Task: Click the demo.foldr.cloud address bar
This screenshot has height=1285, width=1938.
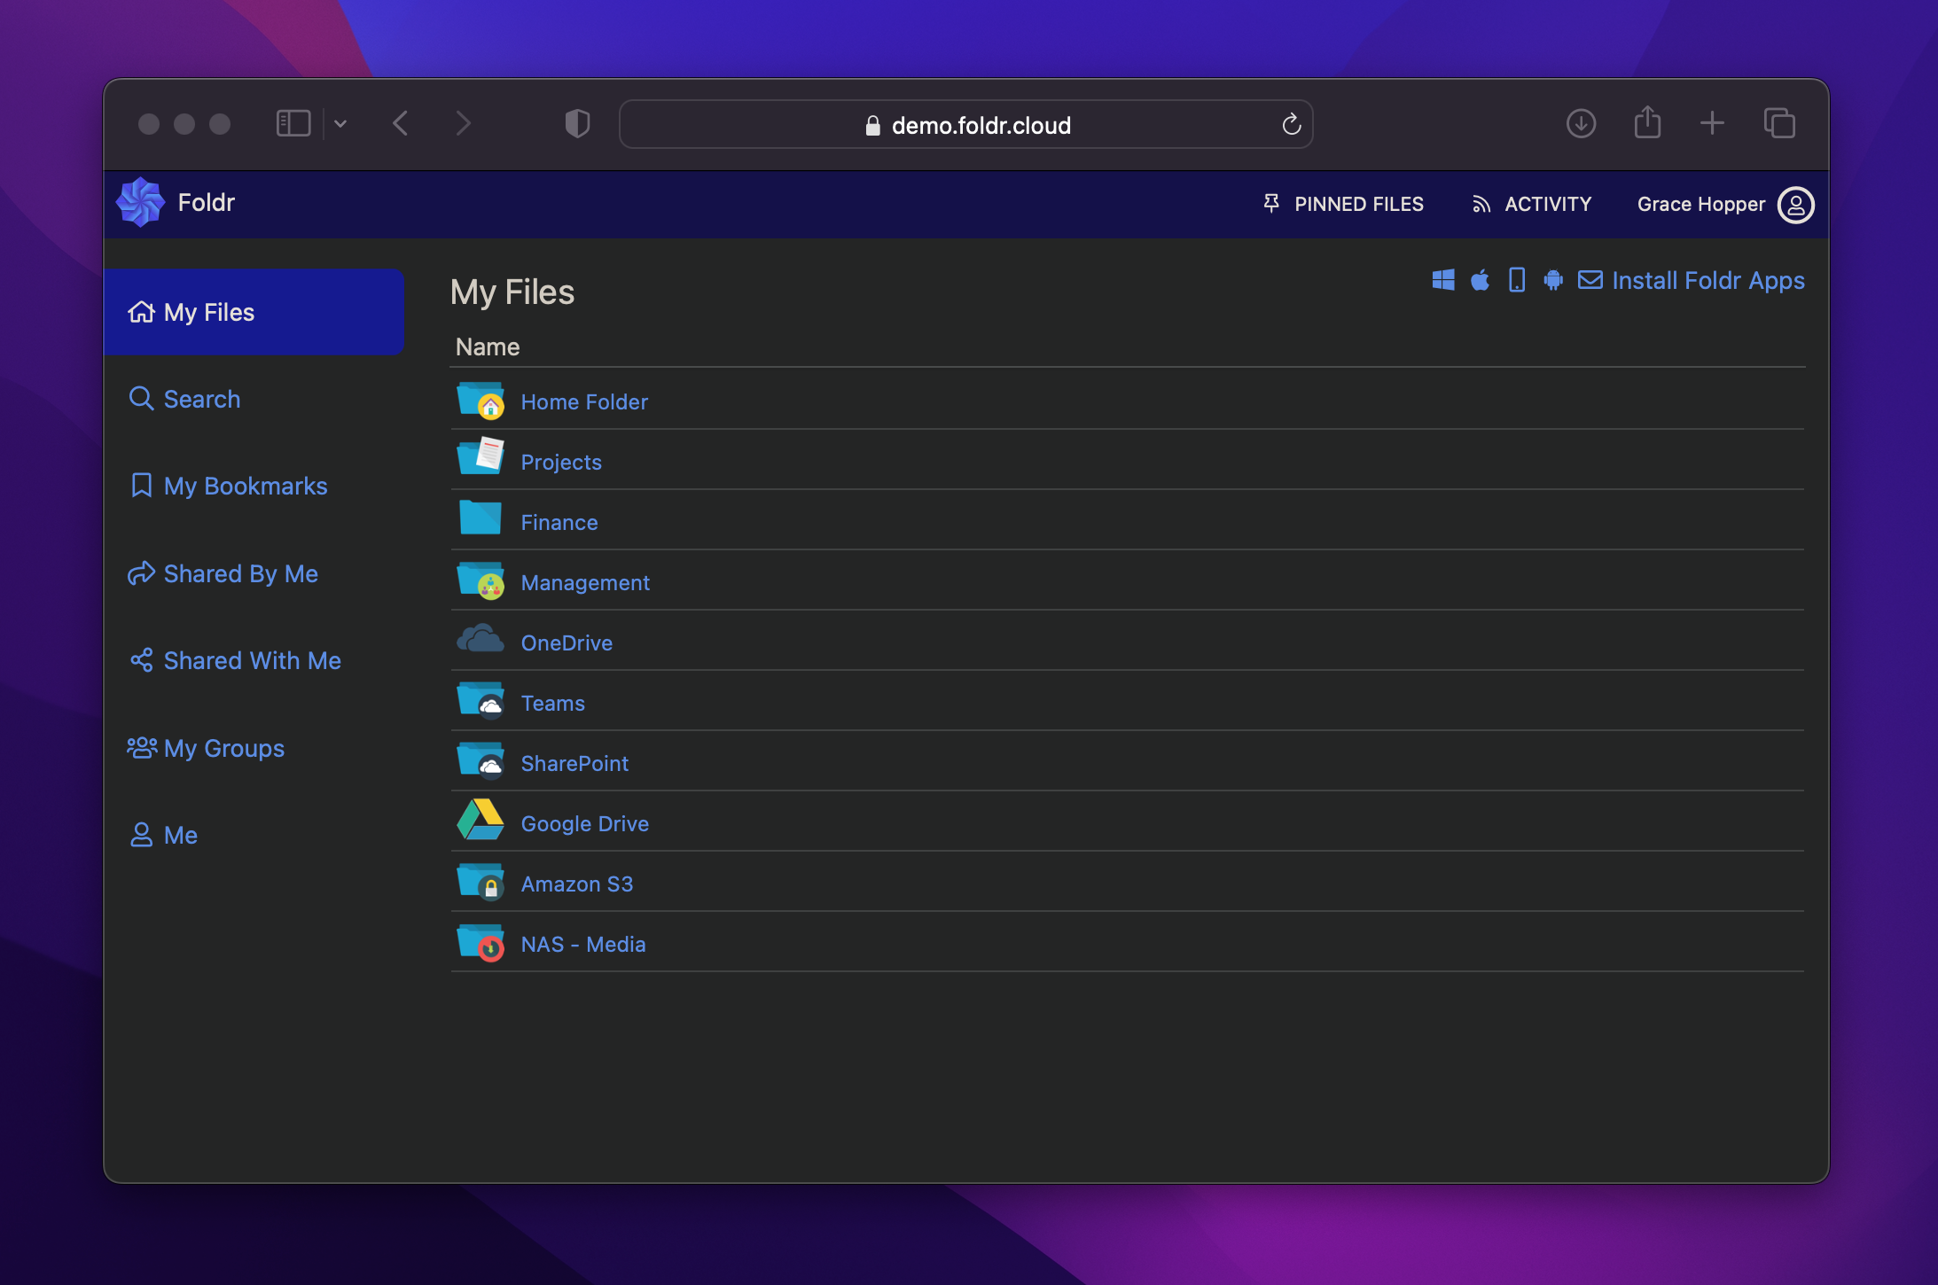Action: (x=966, y=125)
